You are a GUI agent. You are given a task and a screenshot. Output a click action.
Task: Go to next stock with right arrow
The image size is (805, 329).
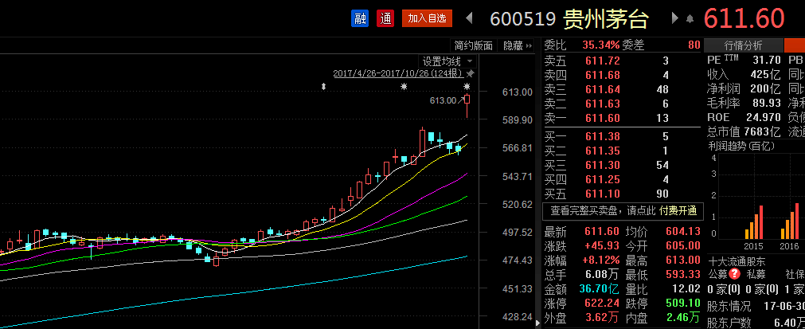(x=674, y=18)
